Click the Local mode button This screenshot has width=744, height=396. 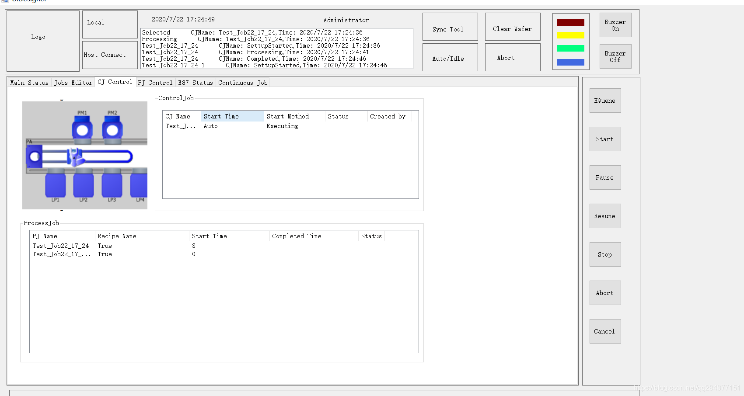[x=110, y=24]
